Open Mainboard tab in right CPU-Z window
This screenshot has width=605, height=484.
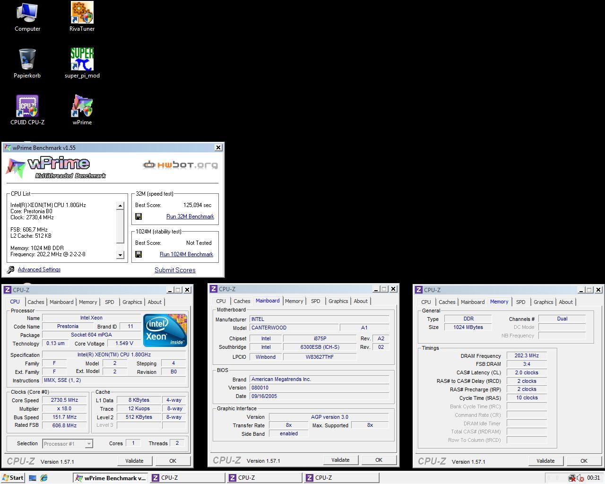click(473, 302)
